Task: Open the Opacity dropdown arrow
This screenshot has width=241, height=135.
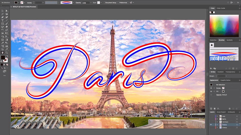Action: 91,2
